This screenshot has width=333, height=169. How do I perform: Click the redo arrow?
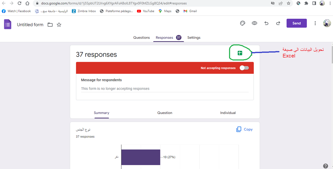pos(278,23)
